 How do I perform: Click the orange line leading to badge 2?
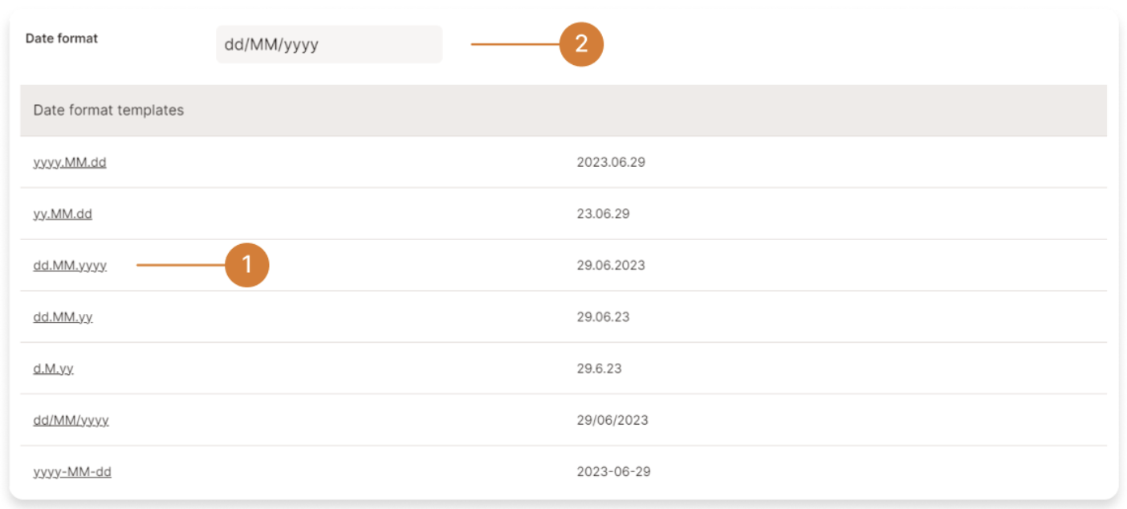514,44
